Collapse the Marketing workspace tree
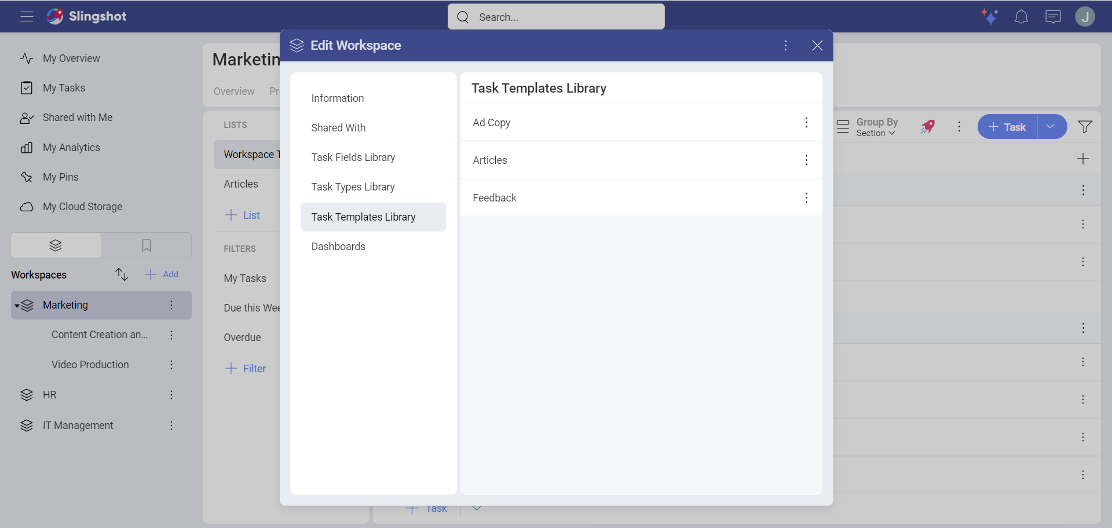Screen dimensions: 1112x528 click(x=17, y=306)
